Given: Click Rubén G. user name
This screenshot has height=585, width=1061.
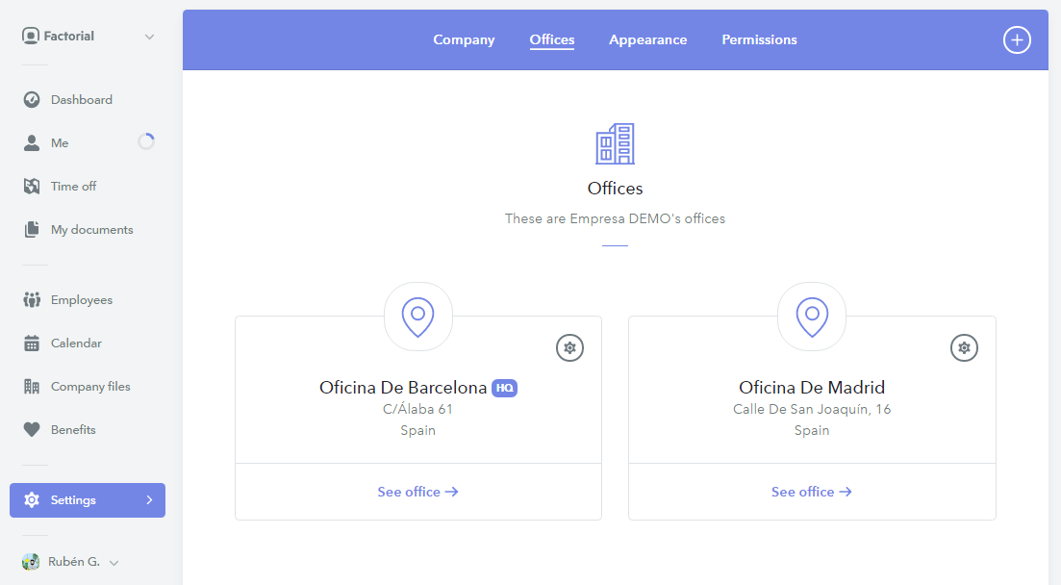Looking at the screenshot, I should point(74,561).
